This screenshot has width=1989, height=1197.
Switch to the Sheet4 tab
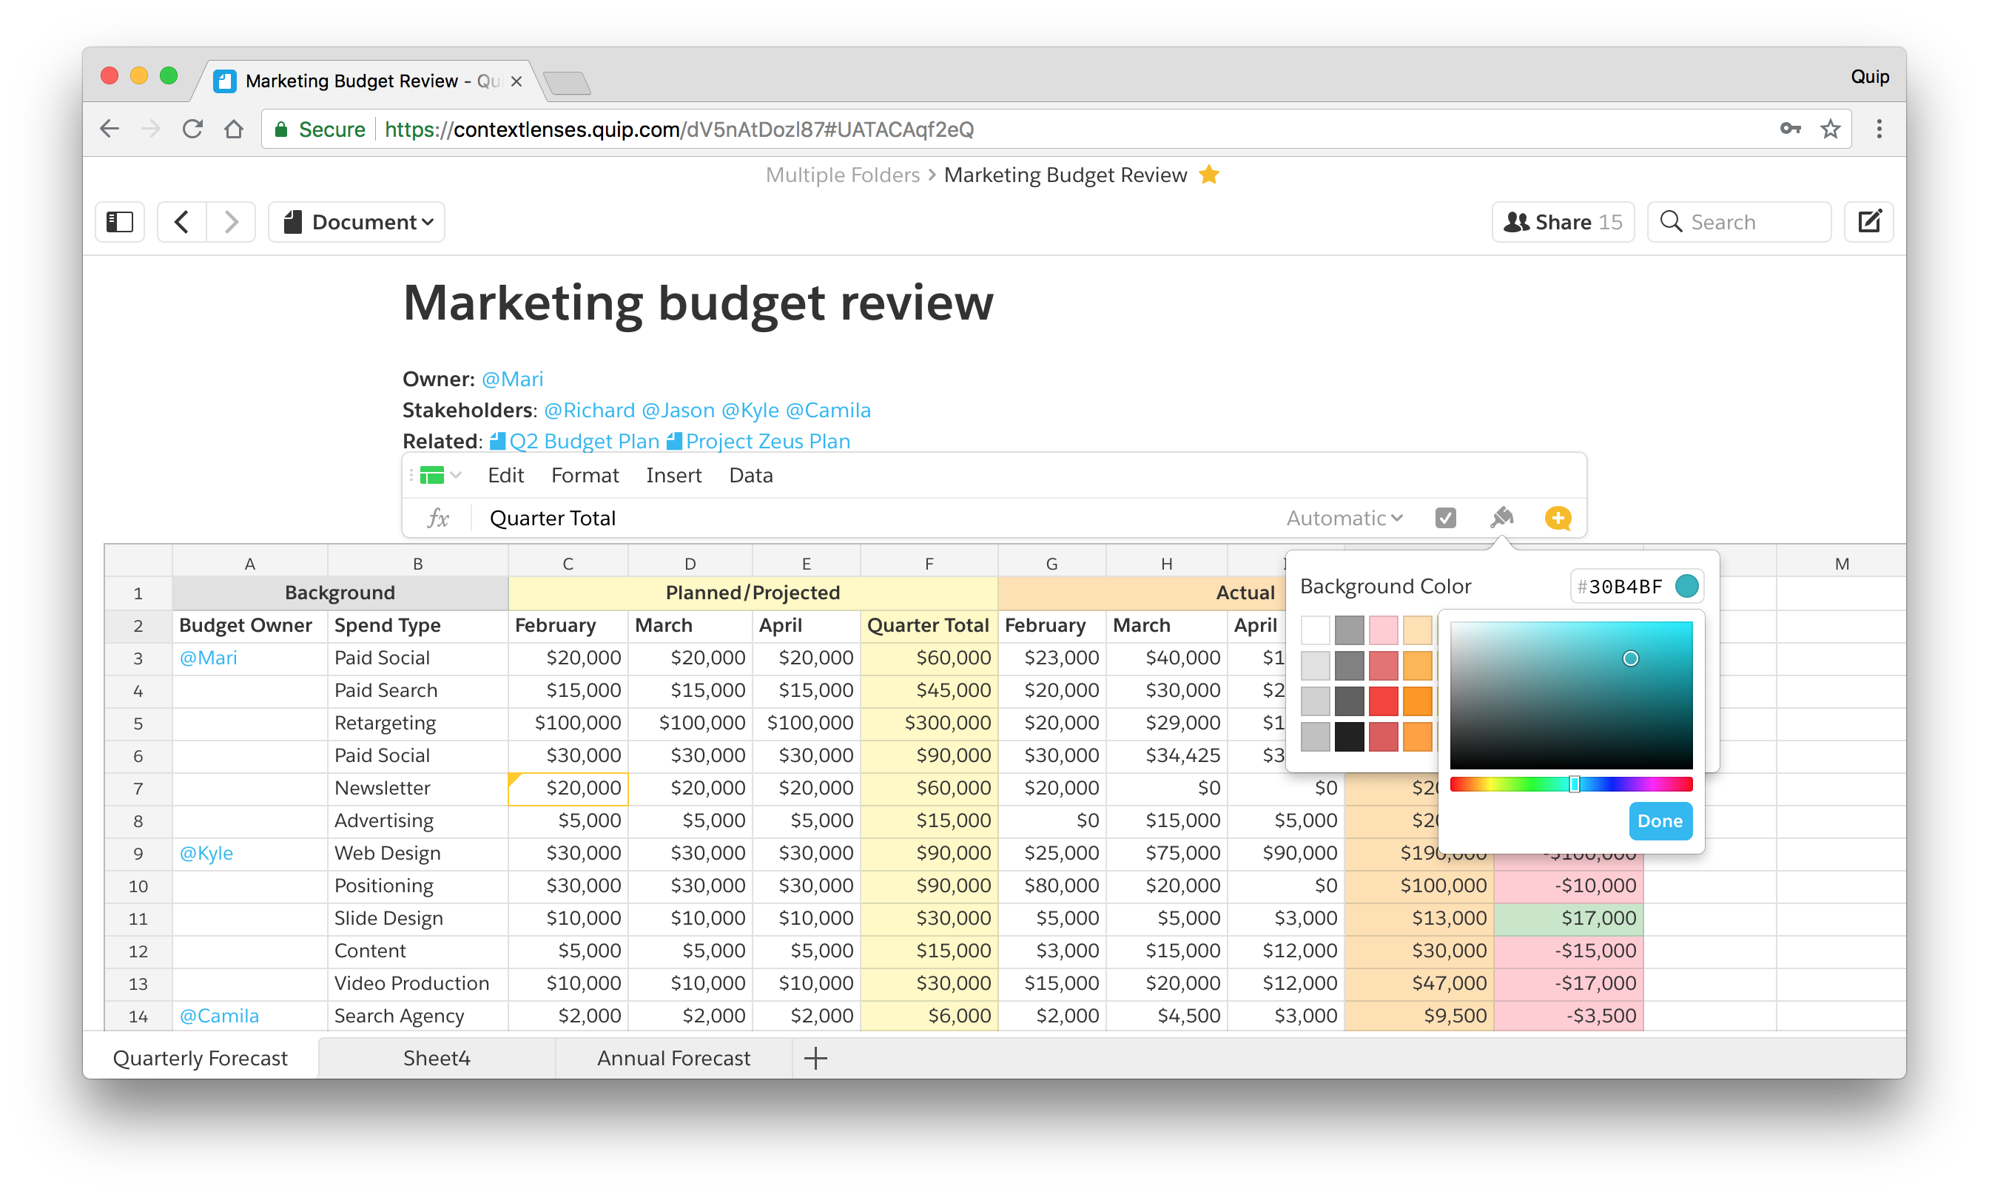437,1058
